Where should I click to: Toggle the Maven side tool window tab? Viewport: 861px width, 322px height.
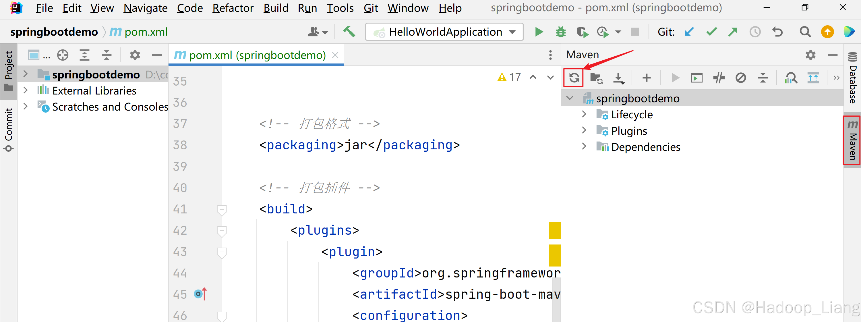(x=852, y=140)
